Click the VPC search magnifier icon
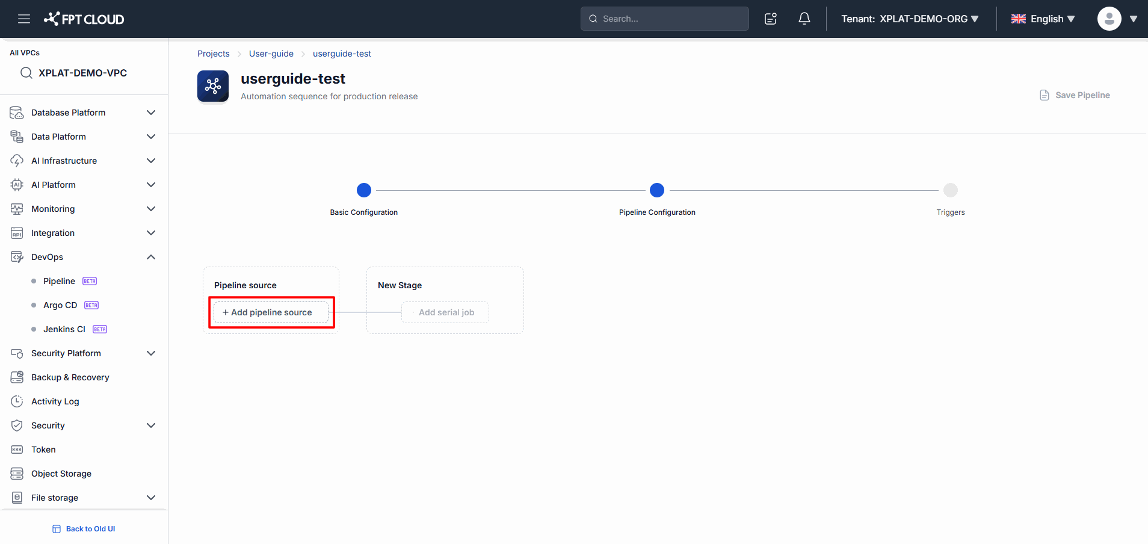The image size is (1148, 544). [26, 73]
